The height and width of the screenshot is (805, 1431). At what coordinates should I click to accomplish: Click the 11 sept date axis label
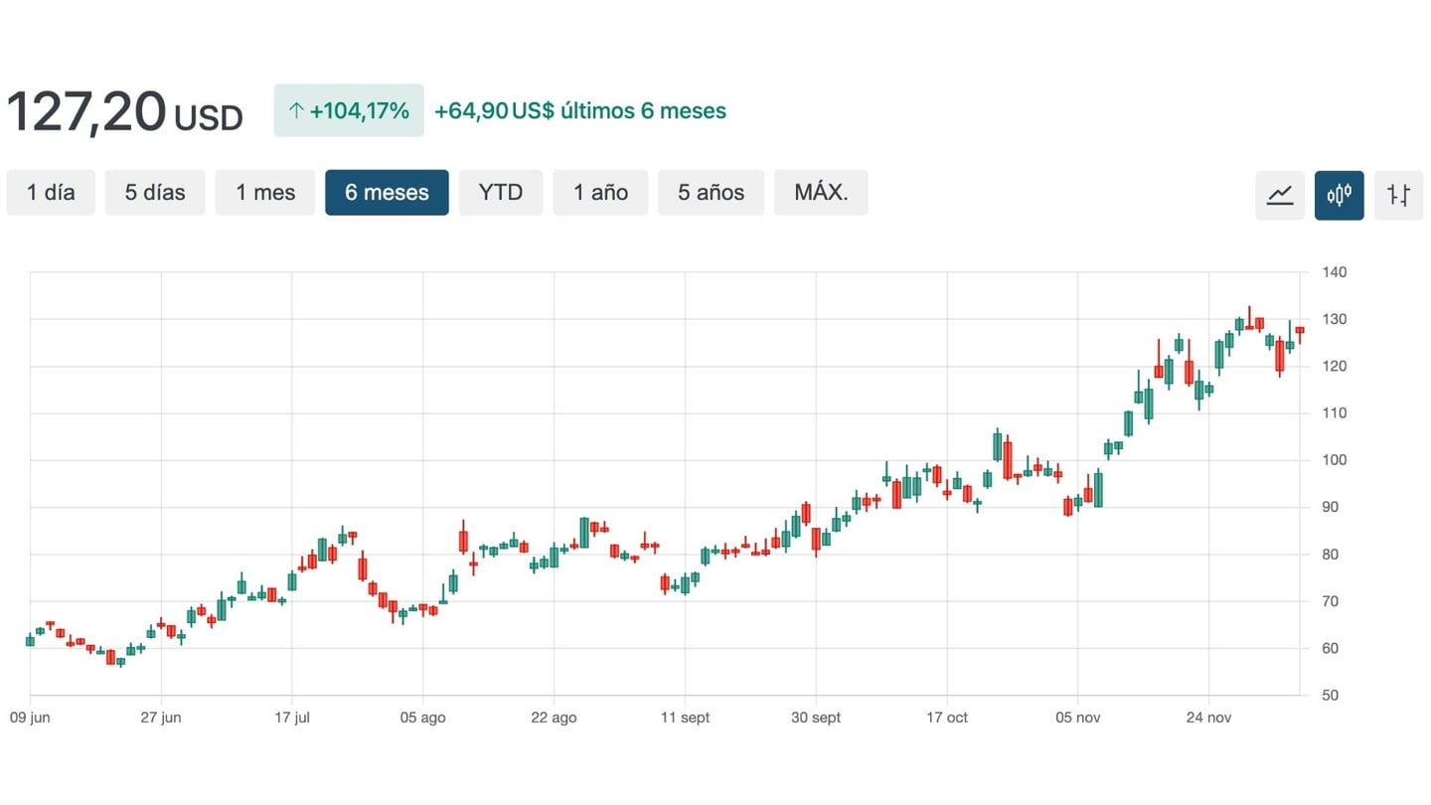[685, 719]
